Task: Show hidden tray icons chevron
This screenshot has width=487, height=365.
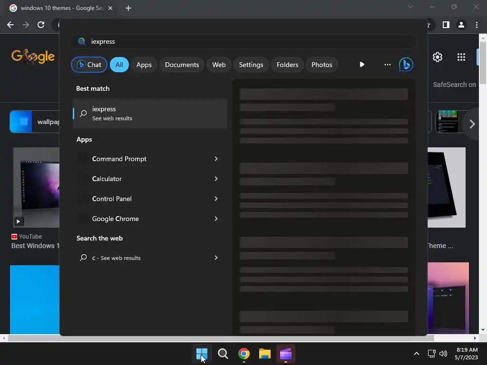Action: pos(417,354)
